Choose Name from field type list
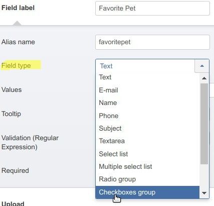Image resolution: width=214 pixels, height=206 pixels. [x=147, y=103]
